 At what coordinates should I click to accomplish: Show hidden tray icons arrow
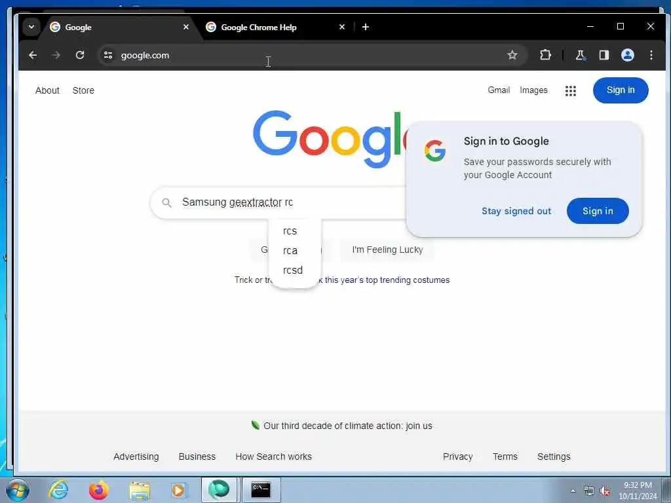coord(573,491)
